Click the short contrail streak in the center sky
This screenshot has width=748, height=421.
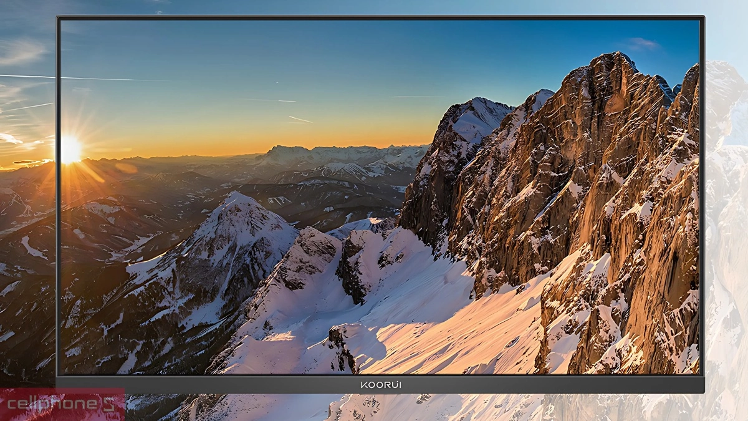(300, 119)
